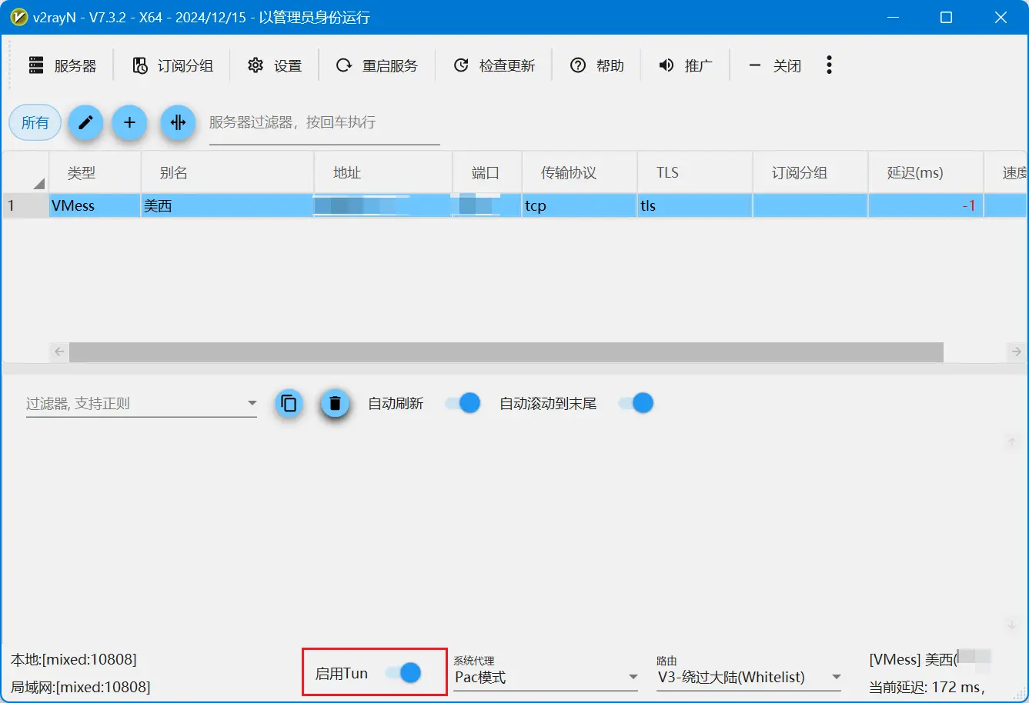Select the 所有 group filter chip

click(35, 122)
